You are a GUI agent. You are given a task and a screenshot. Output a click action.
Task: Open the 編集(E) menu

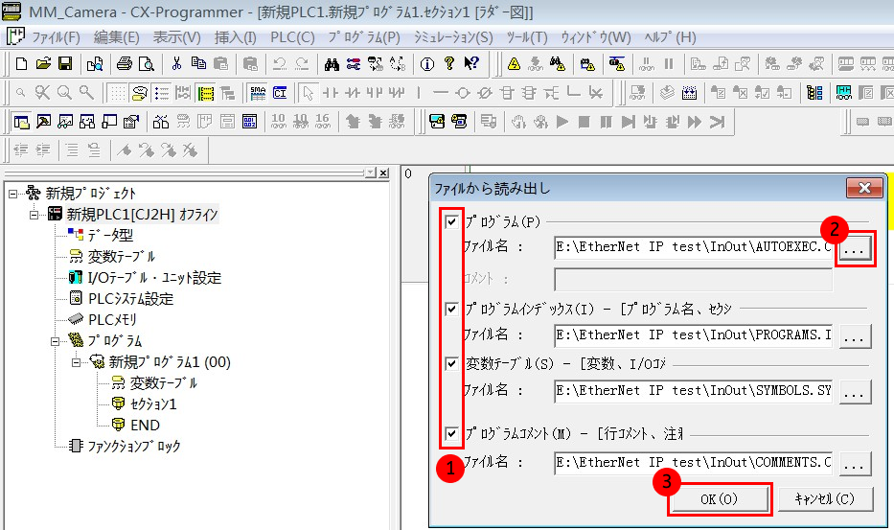click(x=116, y=37)
